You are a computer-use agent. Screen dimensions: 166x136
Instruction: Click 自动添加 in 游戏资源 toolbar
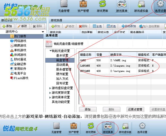point(129,26)
